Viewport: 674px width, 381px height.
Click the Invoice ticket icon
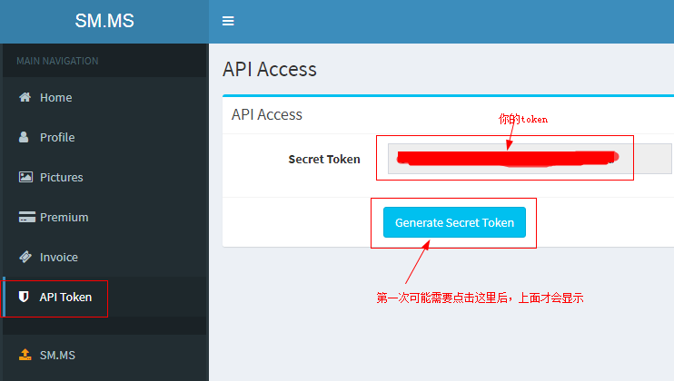(25, 257)
